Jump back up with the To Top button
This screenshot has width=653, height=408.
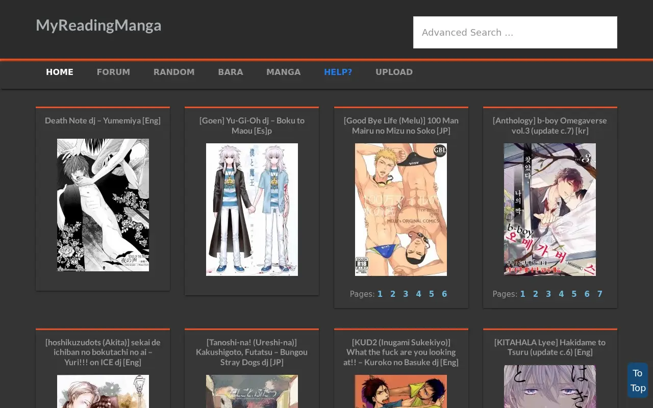click(x=638, y=380)
